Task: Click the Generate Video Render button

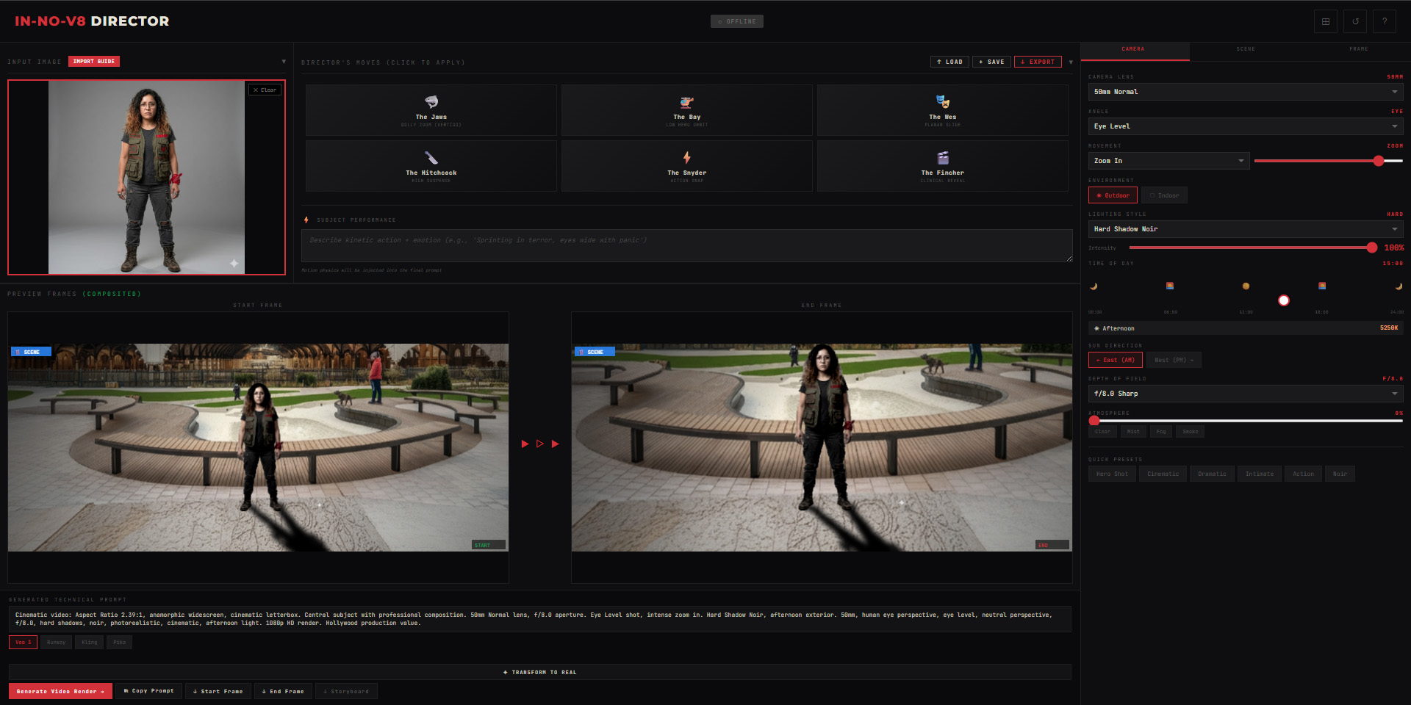Action: point(60,691)
